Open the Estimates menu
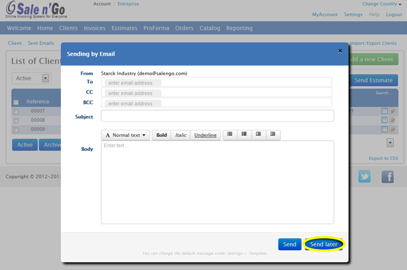The width and height of the screenshot is (407, 270). click(125, 28)
